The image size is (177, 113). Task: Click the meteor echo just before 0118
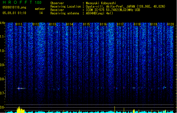(x=134, y=88)
